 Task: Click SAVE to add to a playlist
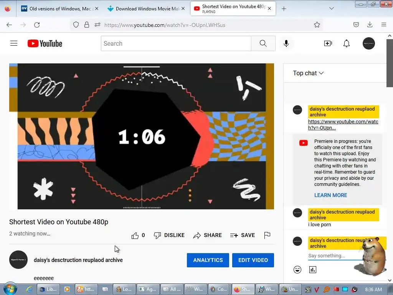tap(243, 235)
